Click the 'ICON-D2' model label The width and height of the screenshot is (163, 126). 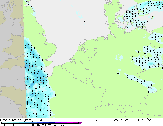(43, 120)
